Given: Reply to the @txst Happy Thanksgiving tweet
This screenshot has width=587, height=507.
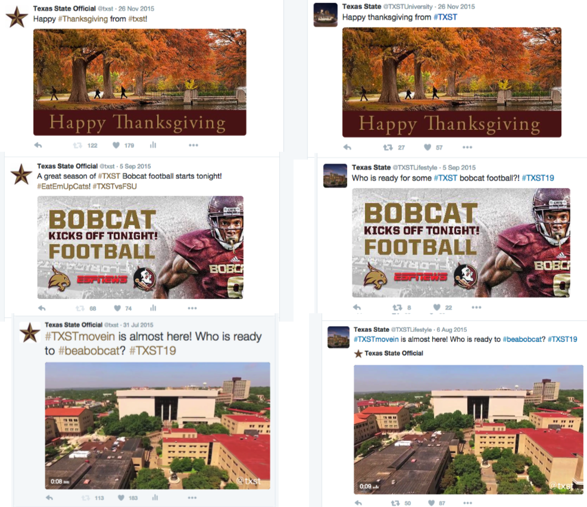Looking at the screenshot, I should click(x=38, y=145).
